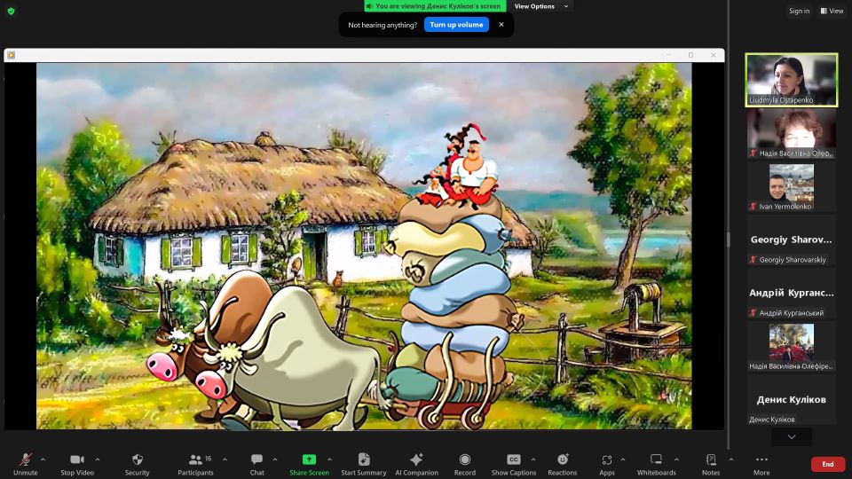The width and height of the screenshot is (852, 479).
Task: Click the divider handle beside the participants strip
Action: (729, 239)
